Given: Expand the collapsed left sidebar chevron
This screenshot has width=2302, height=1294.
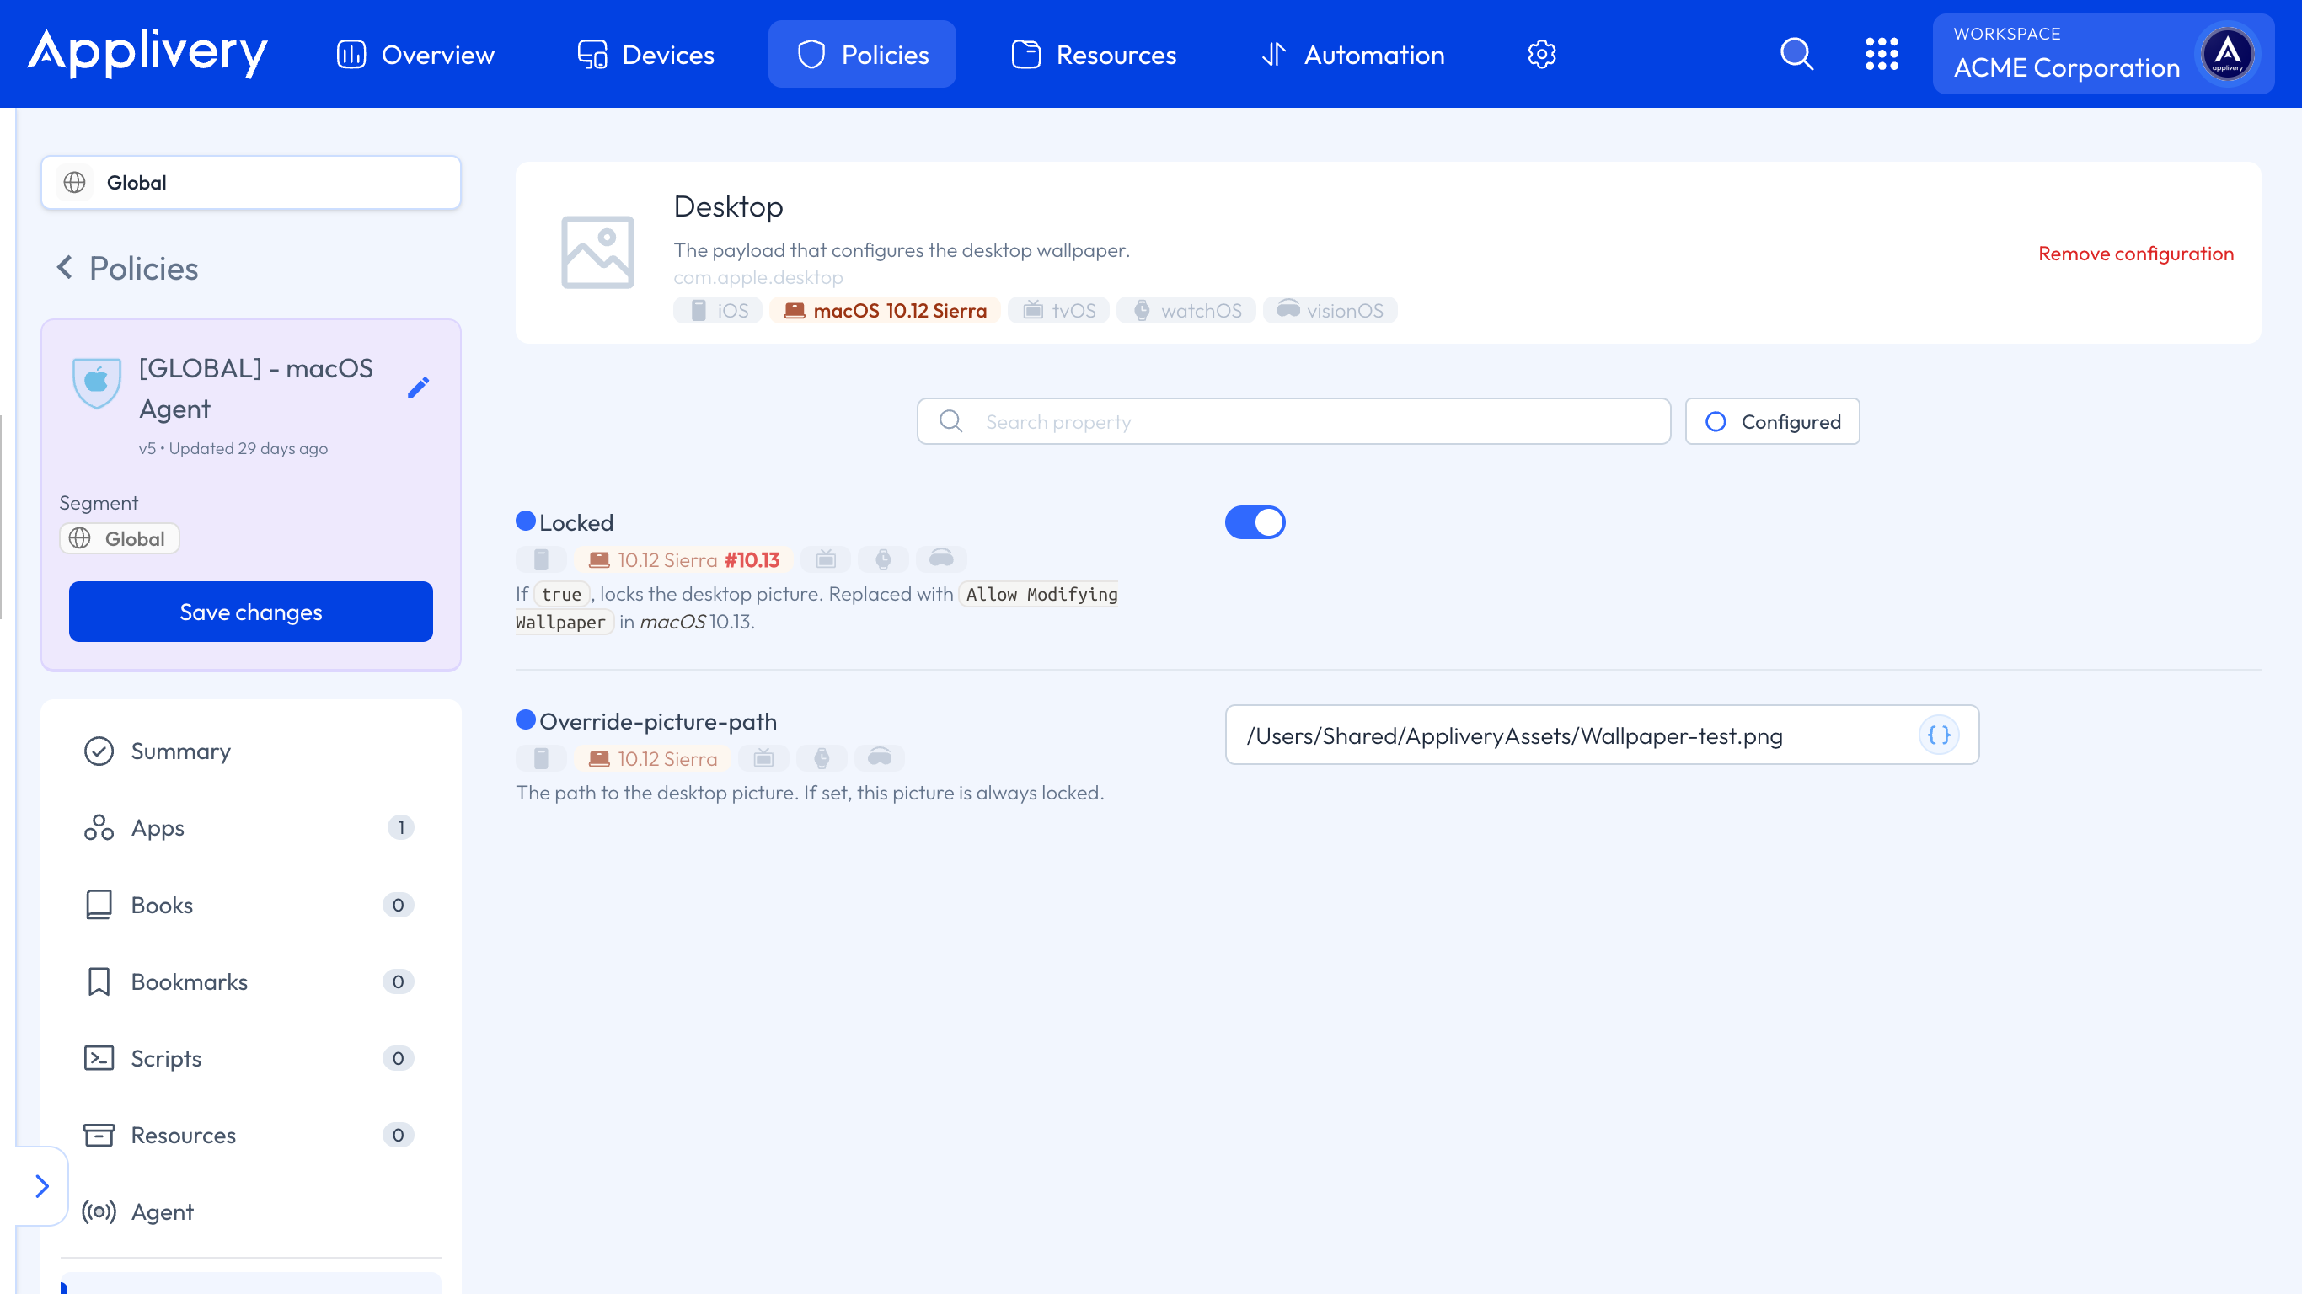Looking at the screenshot, I should 42,1186.
